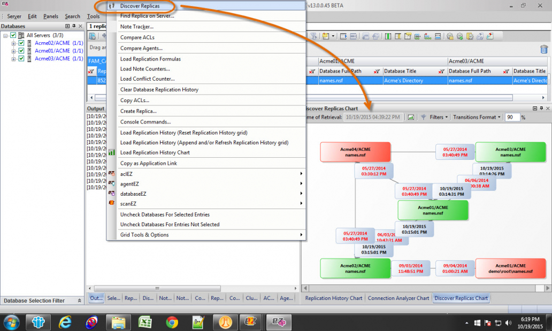Open Google Chrome from the taskbar

tap(172, 322)
